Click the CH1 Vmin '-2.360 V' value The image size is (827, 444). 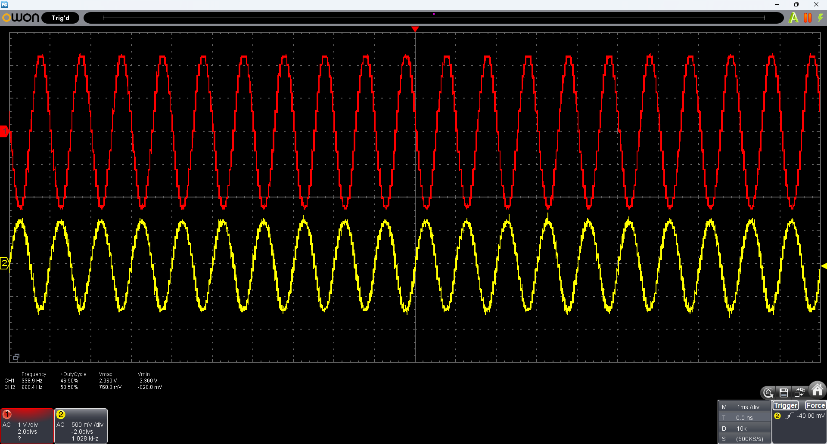coord(147,381)
